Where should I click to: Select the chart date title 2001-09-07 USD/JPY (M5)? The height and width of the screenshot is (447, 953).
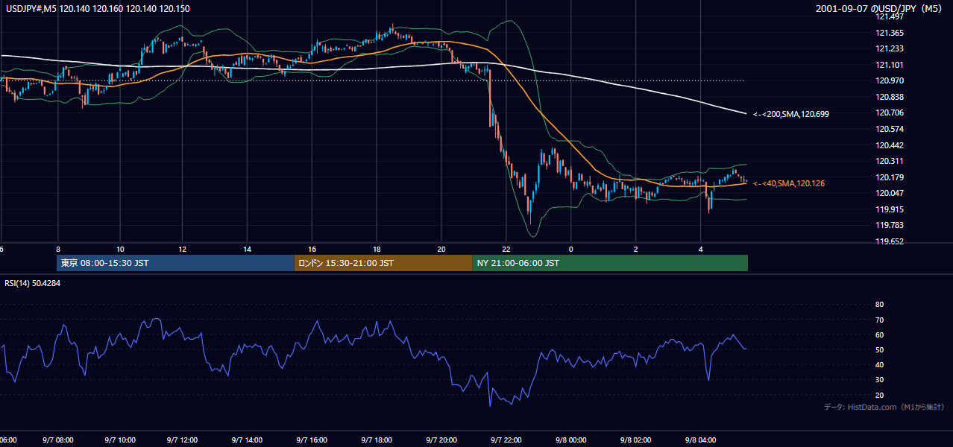[x=880, y=9]
